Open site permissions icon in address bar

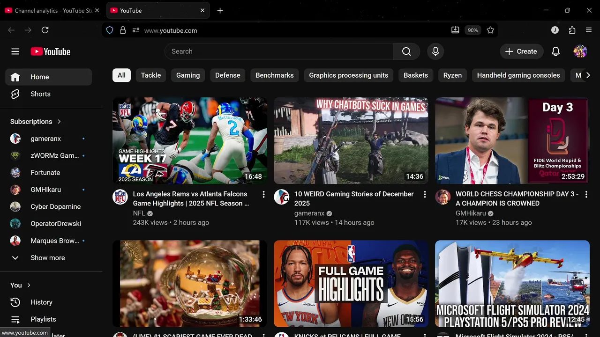(x=136, y=30)
